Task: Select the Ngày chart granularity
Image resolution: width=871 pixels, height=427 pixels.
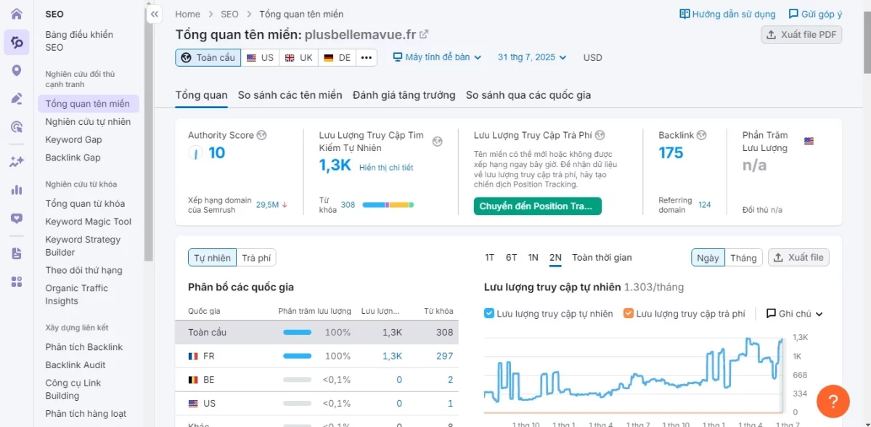Action: [x=708, y=258]
